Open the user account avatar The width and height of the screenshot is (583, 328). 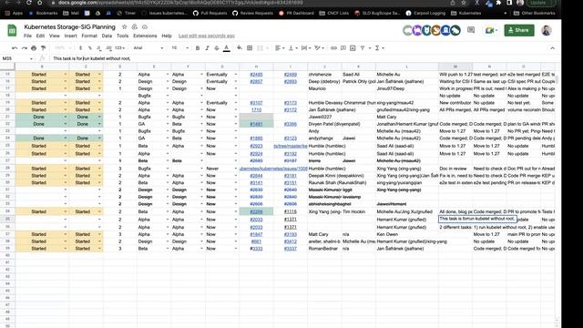pos(547,30)
